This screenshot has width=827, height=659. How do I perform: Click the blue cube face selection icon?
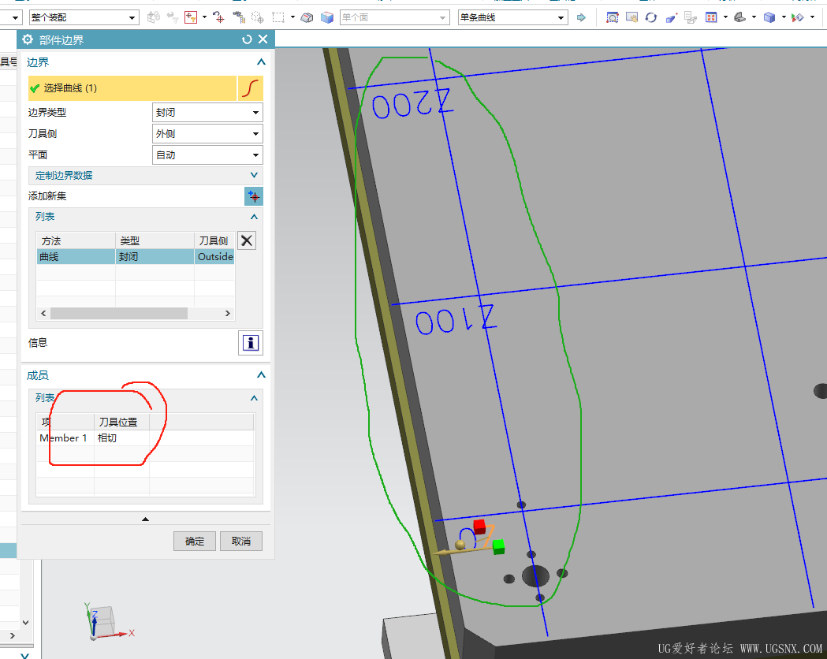(327, 17)
